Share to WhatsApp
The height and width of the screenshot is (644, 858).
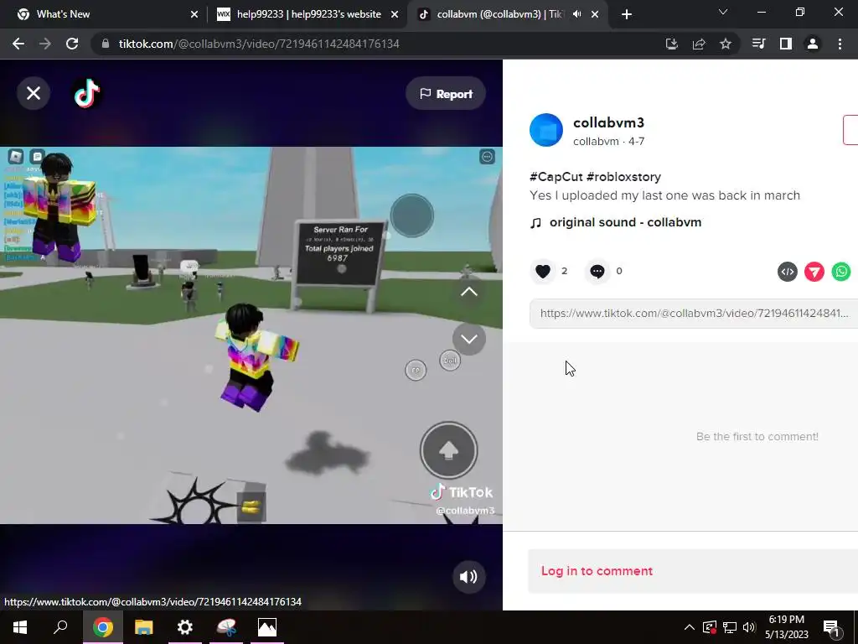click(x=841, y=272)
